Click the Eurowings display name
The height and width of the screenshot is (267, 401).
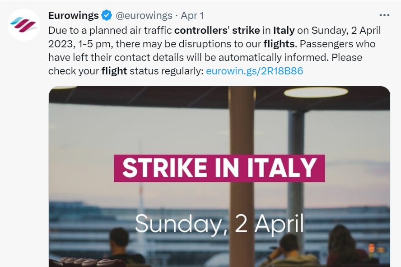(x=73, y=16)
